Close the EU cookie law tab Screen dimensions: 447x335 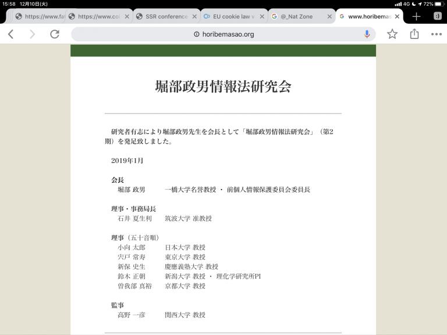[262, 16]
